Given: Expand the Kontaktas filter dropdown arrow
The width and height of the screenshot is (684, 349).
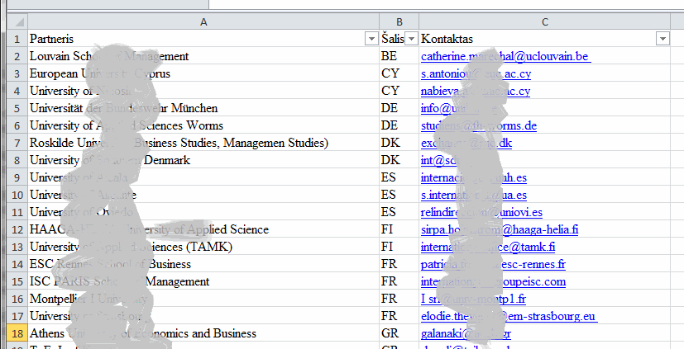Looking at the screenshot, I should point(662,39).
